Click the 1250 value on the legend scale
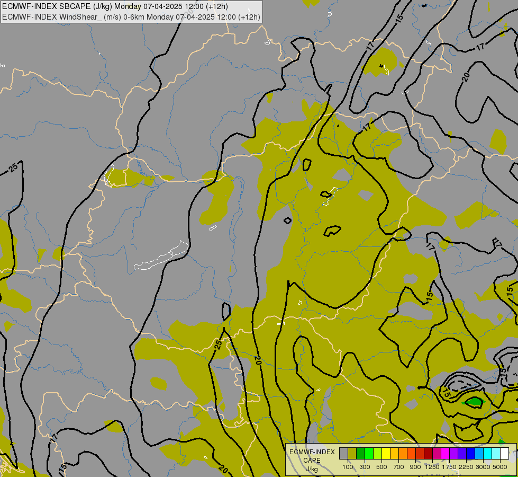The image size is (518, 477). (432, 467)
